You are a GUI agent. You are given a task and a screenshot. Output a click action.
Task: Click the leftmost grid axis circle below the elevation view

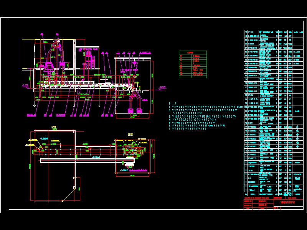(x=35, y=106)
